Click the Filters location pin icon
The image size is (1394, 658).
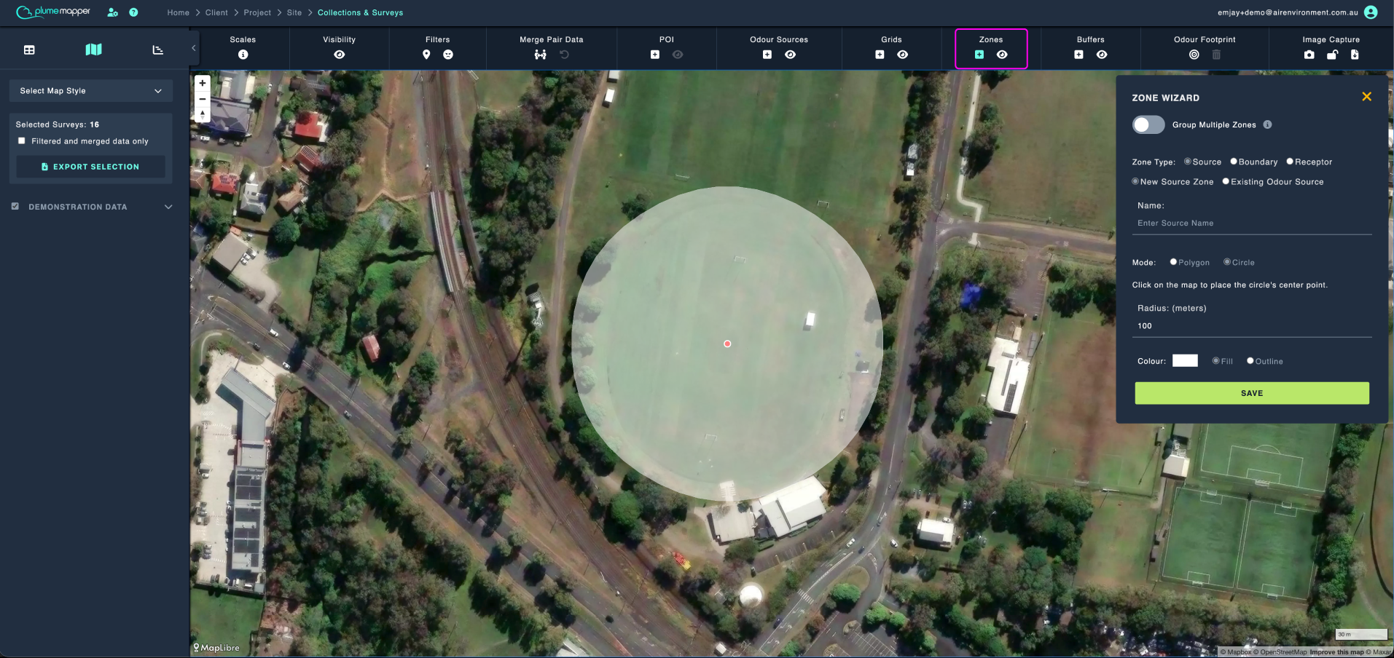[426, 55]
